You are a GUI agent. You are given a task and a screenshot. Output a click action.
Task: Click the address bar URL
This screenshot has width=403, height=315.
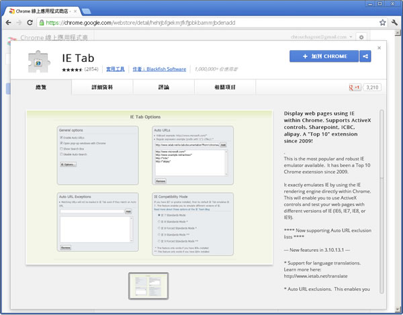(x=140, y=23)
